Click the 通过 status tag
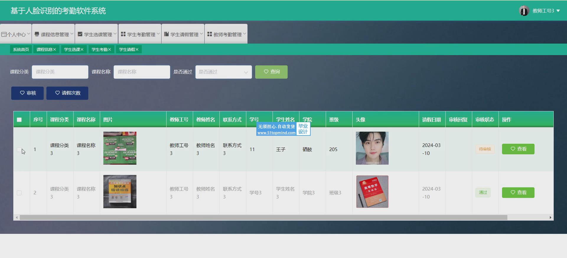The height and width of the screenshot is (258, 567). click(483, 192)
